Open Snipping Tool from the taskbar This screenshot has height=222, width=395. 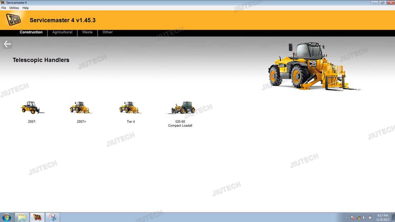(52, 218)
